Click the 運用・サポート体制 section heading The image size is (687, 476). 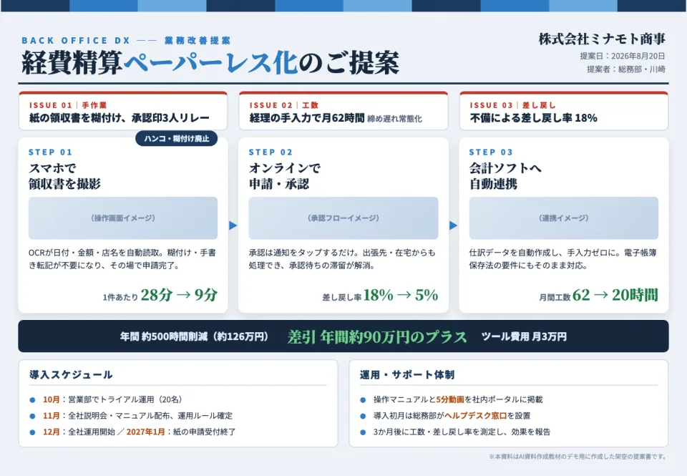tap(407, 375)
